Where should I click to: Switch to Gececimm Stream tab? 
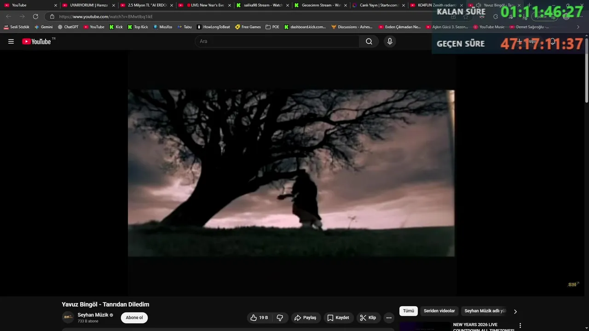pos(320,5)
